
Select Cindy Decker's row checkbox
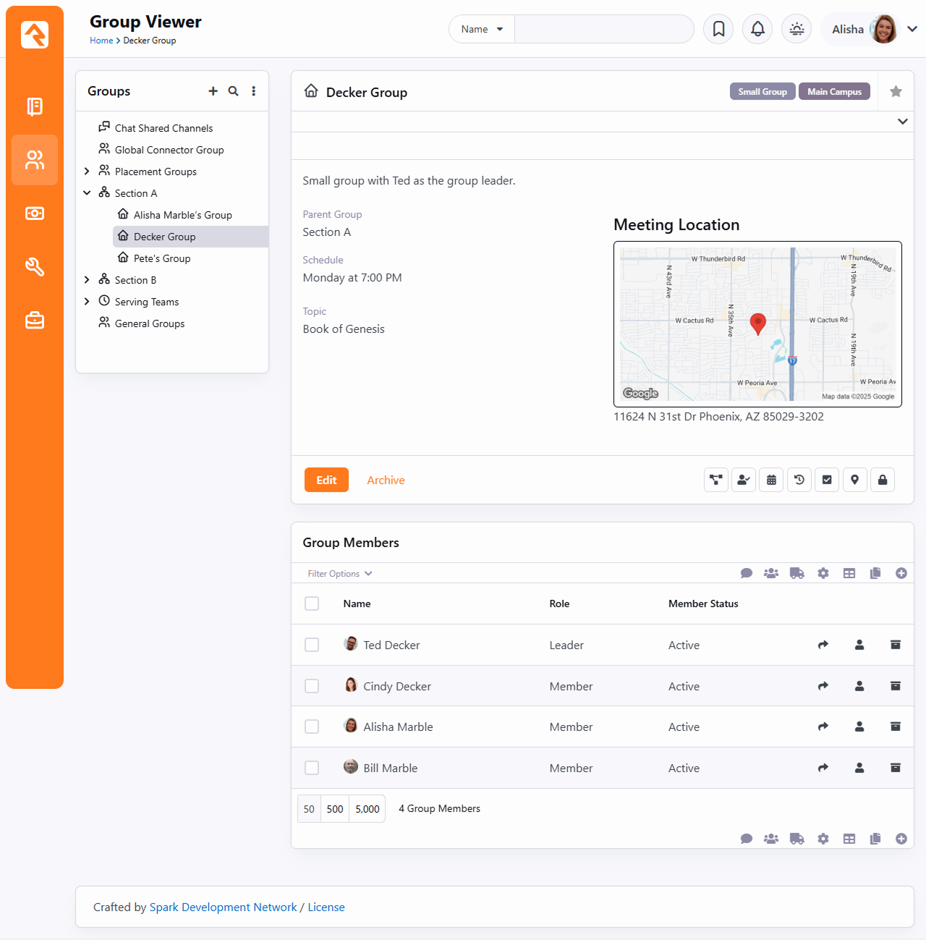(x=312, y=686)
